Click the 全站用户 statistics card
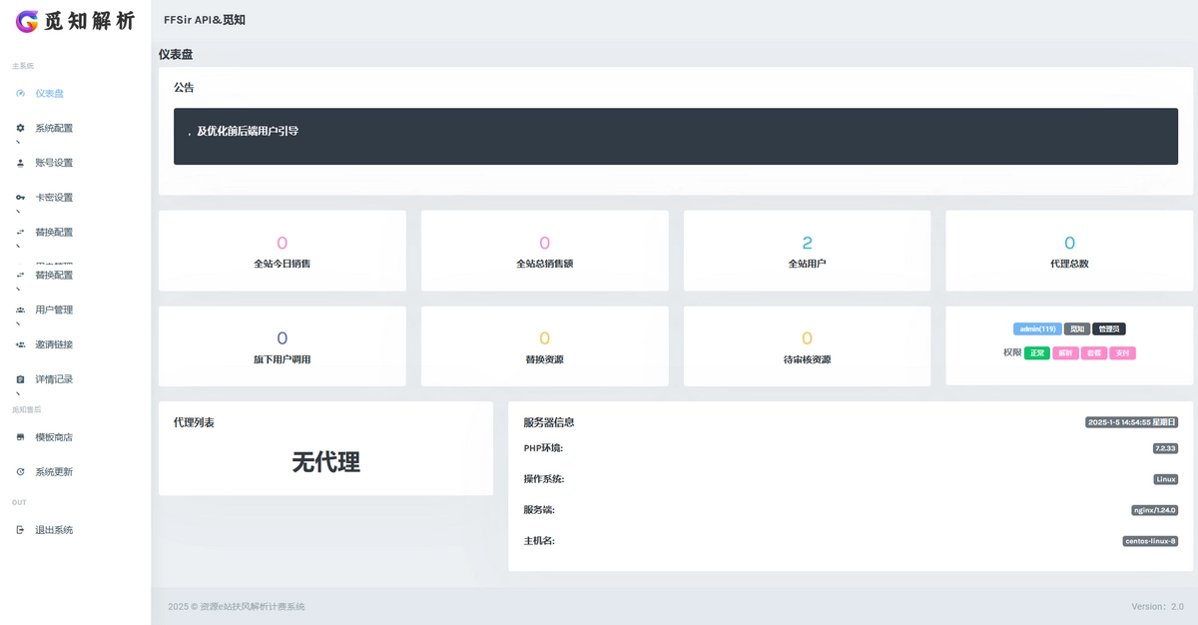Screen dimensions: 1198x625 pos(807,251)
